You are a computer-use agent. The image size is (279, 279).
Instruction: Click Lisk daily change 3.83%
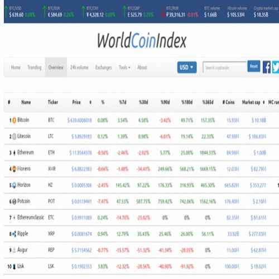point(103,267)
